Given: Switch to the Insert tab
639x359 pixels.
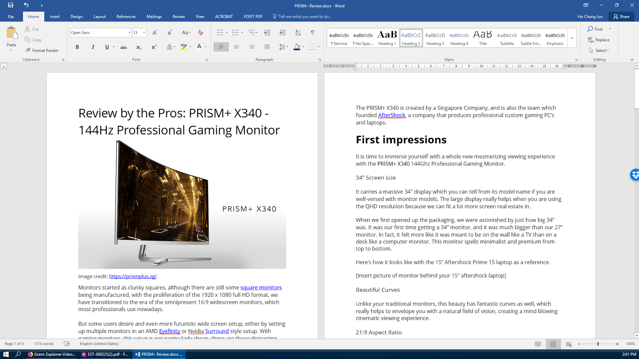Looking at the screenshot, I should point(55,17).
